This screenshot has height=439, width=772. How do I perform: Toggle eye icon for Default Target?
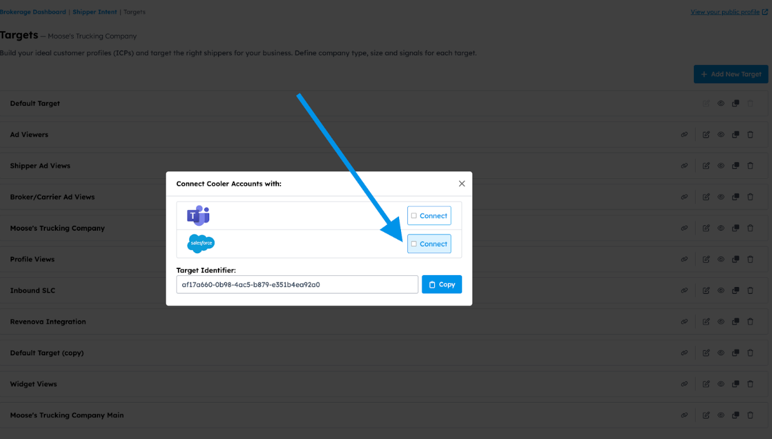pyautogui.click(x=721, y=103)
